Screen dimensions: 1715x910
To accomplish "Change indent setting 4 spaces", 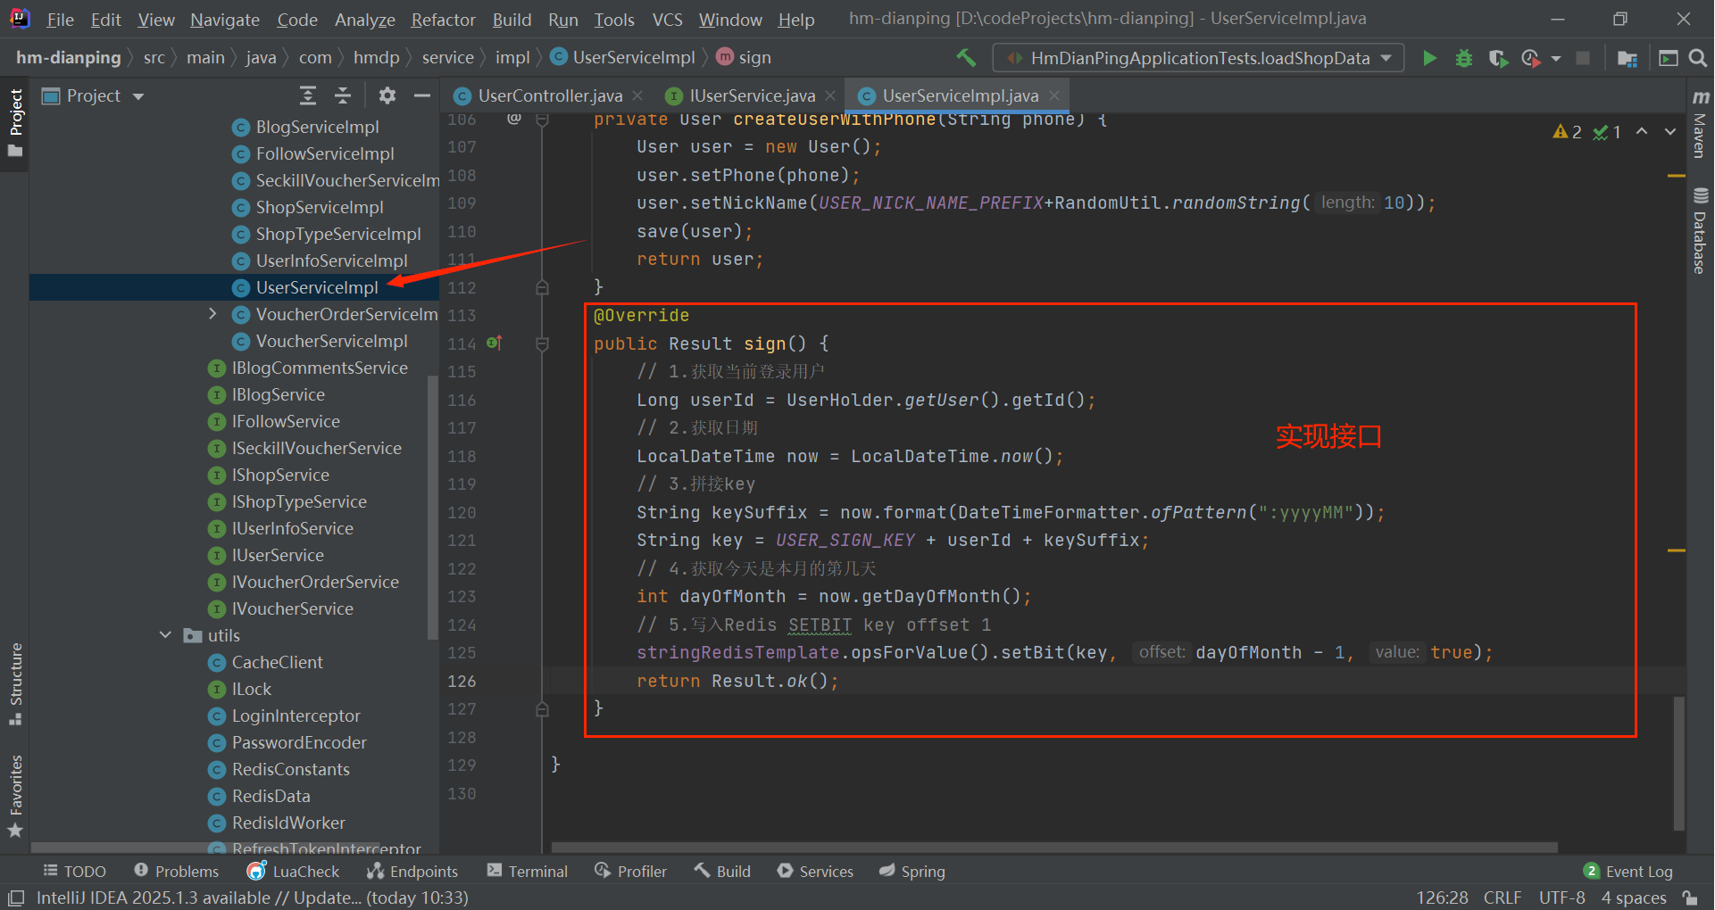I will click(1634, 898).
